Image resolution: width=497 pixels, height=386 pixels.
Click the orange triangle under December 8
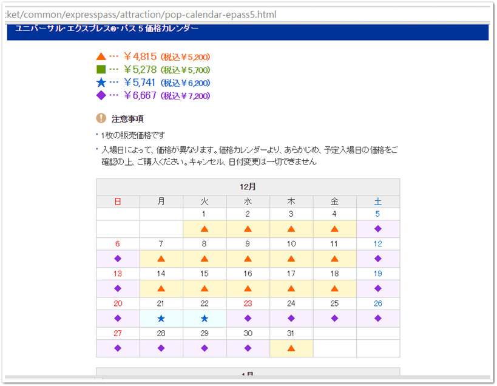(x=205, y=259)
